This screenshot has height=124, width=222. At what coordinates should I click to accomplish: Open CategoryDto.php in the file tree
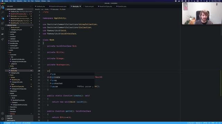coord(17,82)
